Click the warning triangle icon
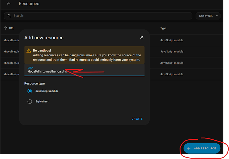The width and height of the screenshot is (229, 159). [x=29, y=51]
